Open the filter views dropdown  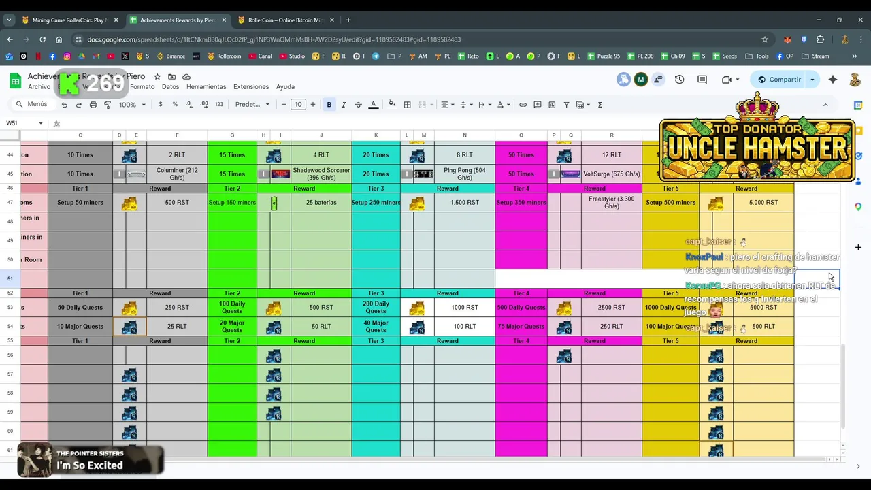click(583, 105)
